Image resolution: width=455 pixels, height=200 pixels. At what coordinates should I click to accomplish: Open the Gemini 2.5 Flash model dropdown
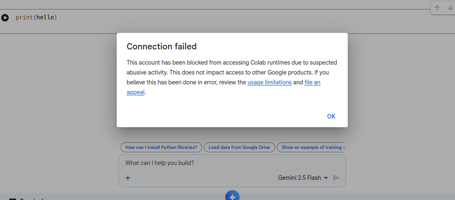(x=303, y=178)
